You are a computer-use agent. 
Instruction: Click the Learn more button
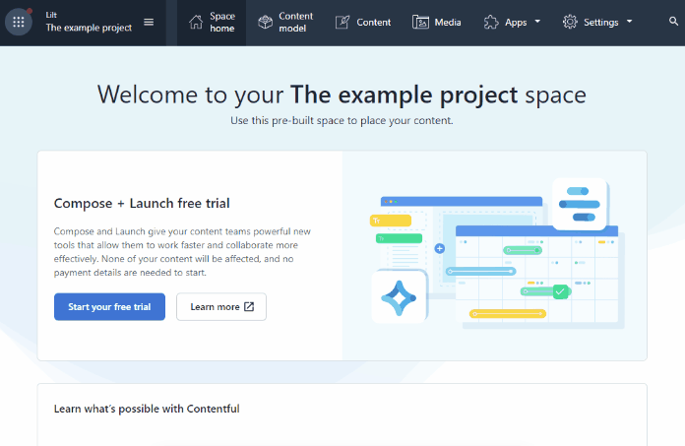tap(221, 306)
